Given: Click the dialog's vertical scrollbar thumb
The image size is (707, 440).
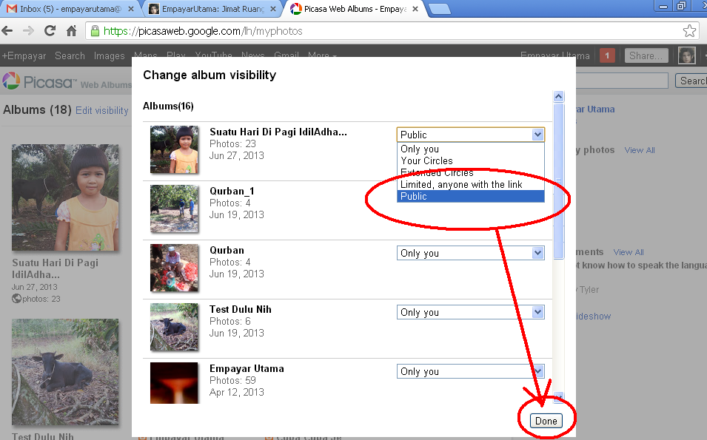Looking at the screenshot, I should click(559, 181).
